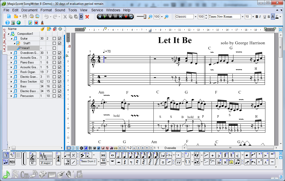Image resolution: width=285 pixels, height=181 pixels.
Task: Expand the Rock Organ track
Action: click(11, 72)
